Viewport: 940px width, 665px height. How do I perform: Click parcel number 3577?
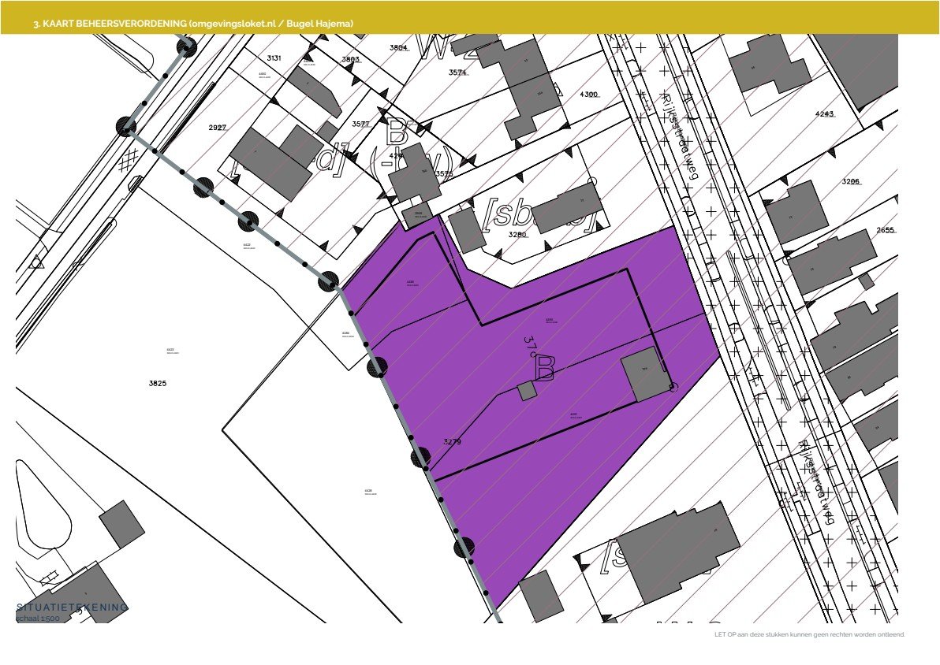coord(361,124)
